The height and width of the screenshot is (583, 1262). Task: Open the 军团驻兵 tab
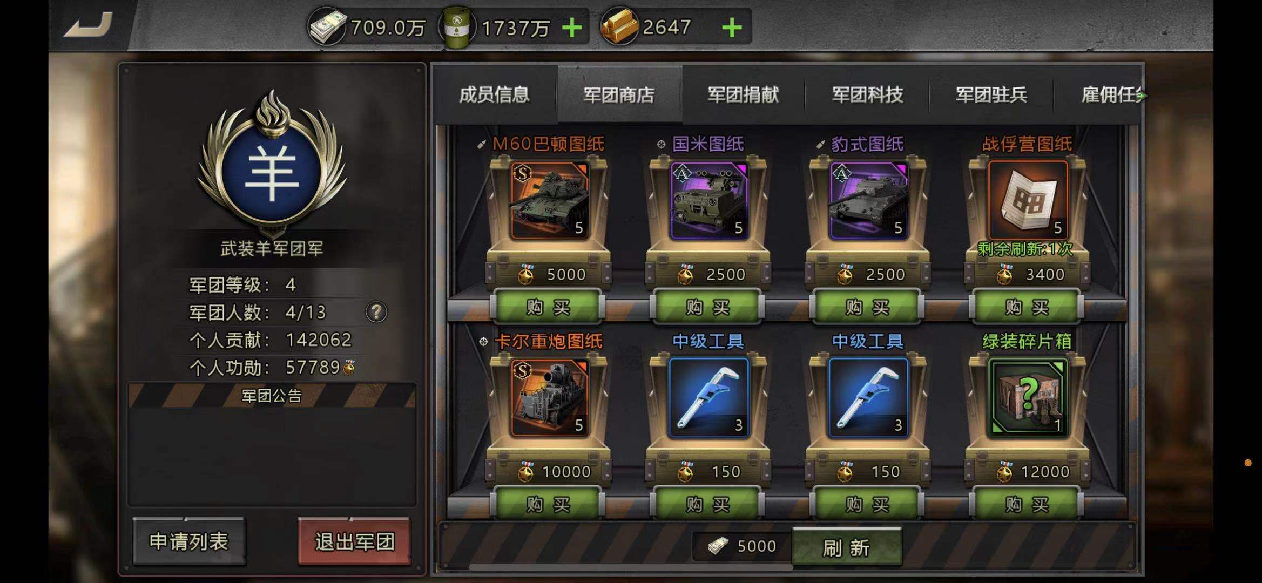[x=991, y=95]
